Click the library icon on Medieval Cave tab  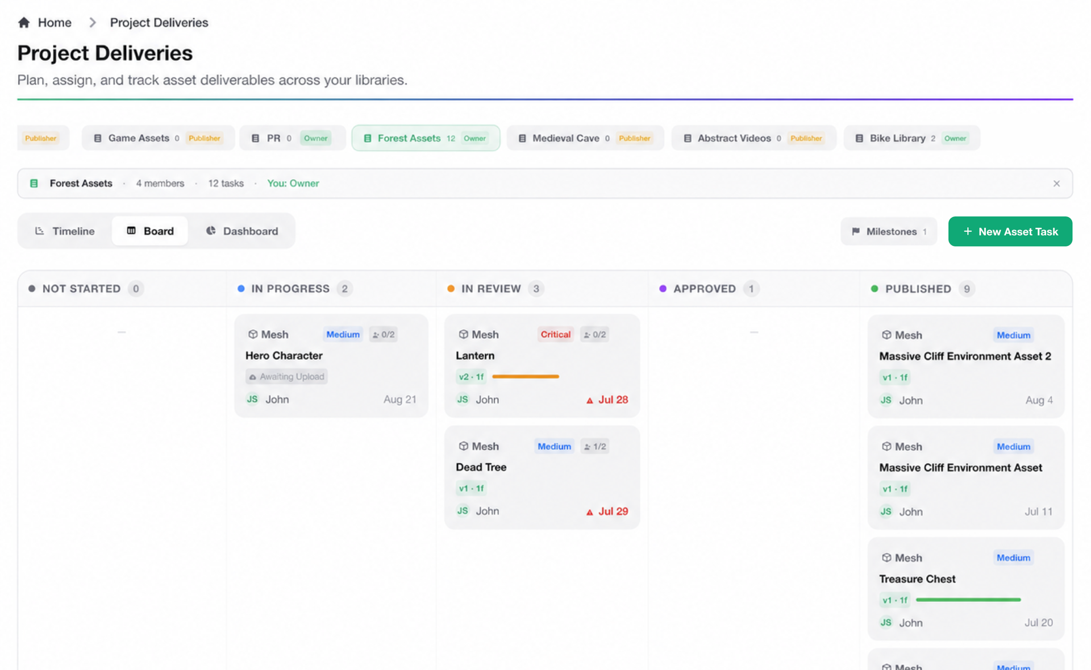(x=522, y=138)
